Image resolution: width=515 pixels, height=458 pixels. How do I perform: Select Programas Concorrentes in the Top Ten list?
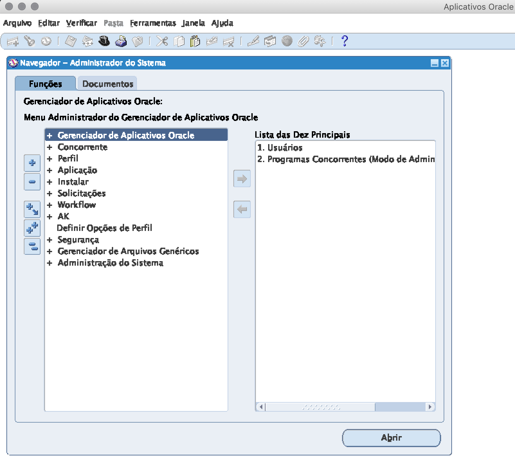tap(346, 159)
